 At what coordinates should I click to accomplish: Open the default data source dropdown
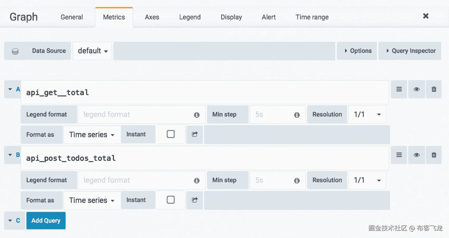[92, 51]
